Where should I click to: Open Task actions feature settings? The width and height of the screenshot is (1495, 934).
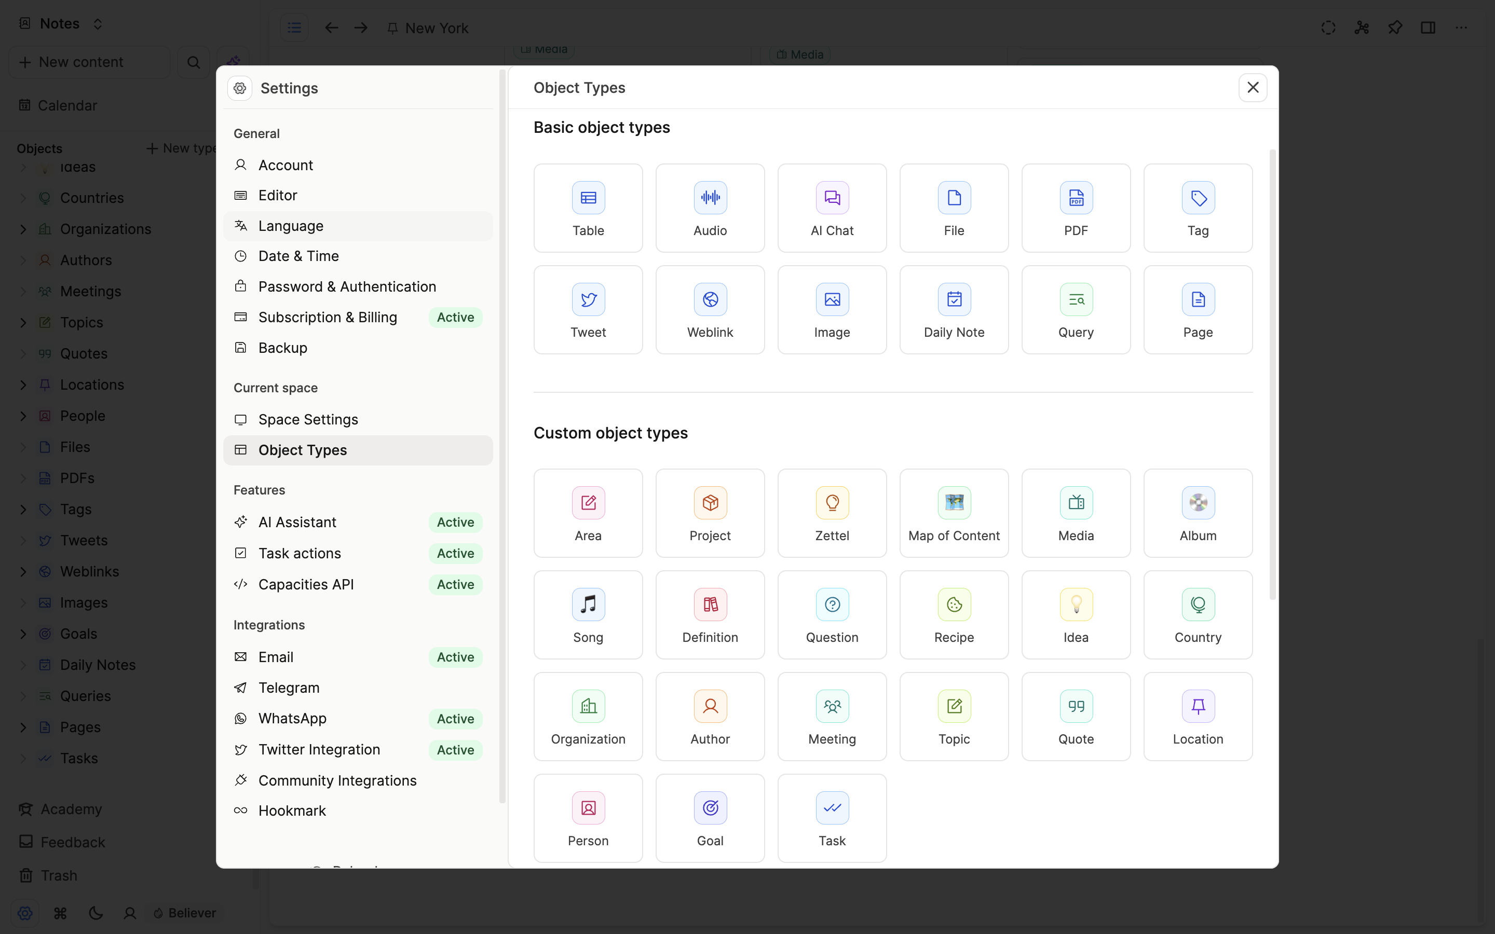[x=358, y=554]
